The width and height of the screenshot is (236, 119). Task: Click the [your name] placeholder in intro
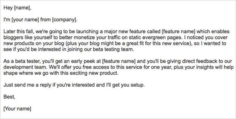[25, 20]
